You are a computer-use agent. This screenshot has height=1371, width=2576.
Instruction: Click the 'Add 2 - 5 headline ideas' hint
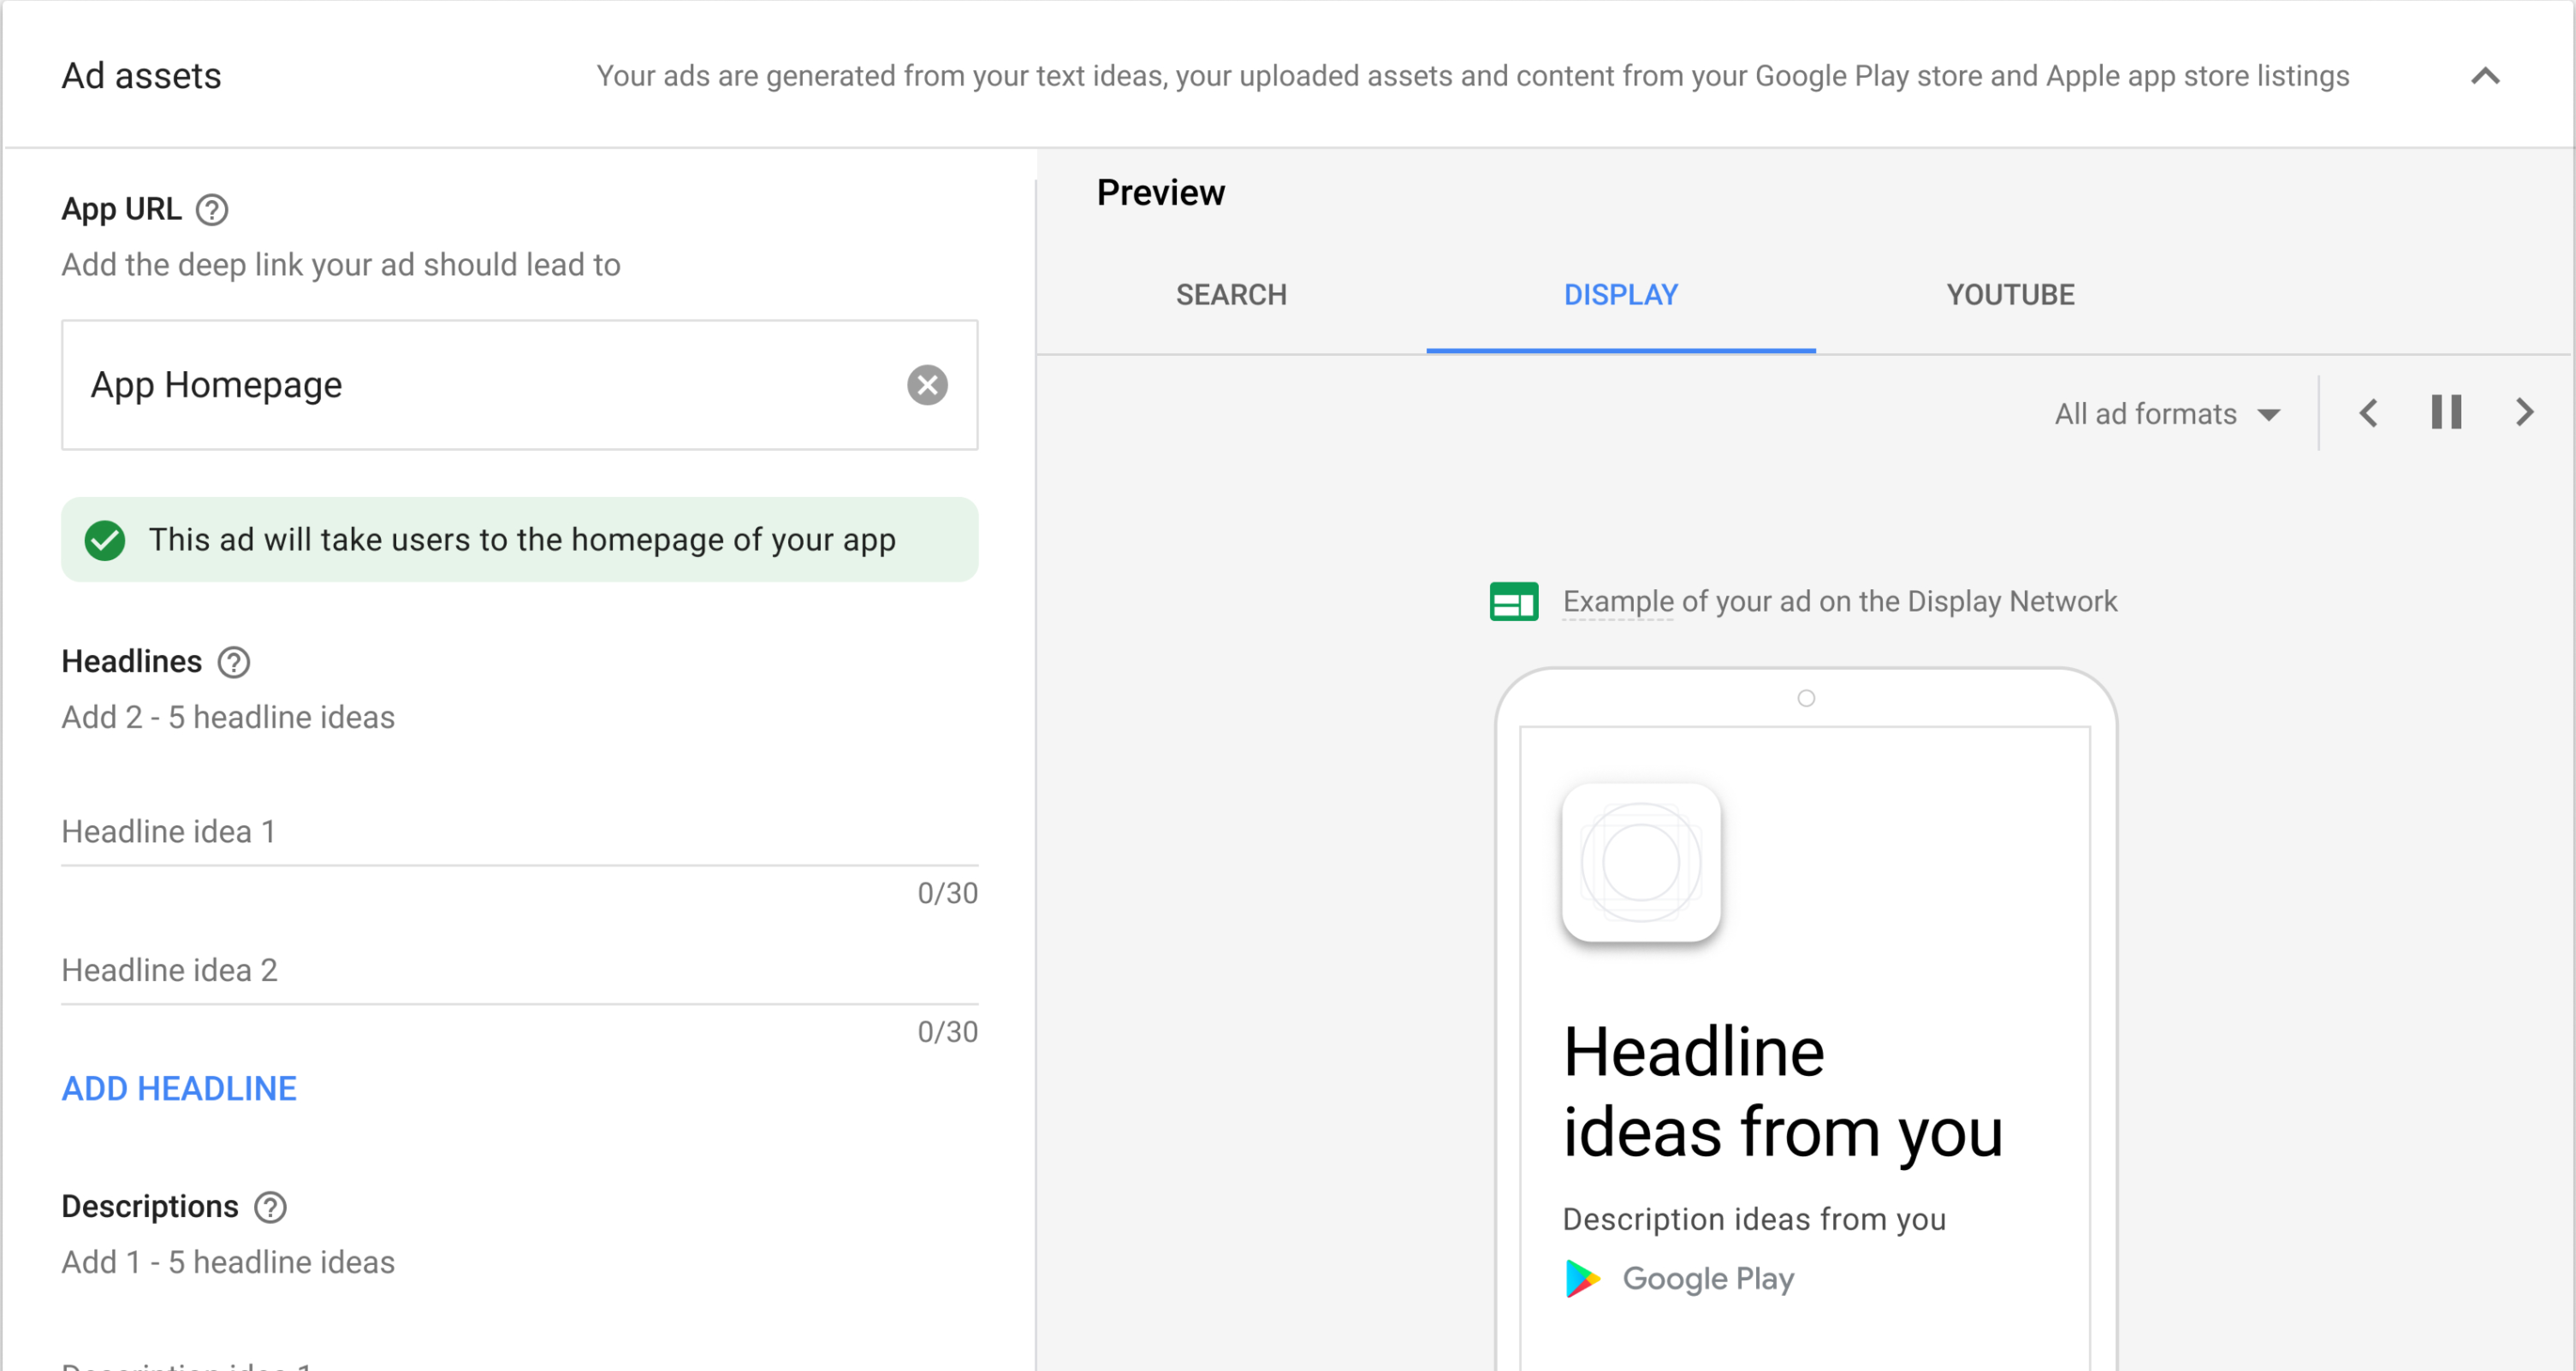click(x=228, y=718)
